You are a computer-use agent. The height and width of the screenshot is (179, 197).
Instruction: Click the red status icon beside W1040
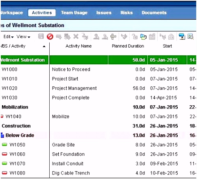pos(2,116)
